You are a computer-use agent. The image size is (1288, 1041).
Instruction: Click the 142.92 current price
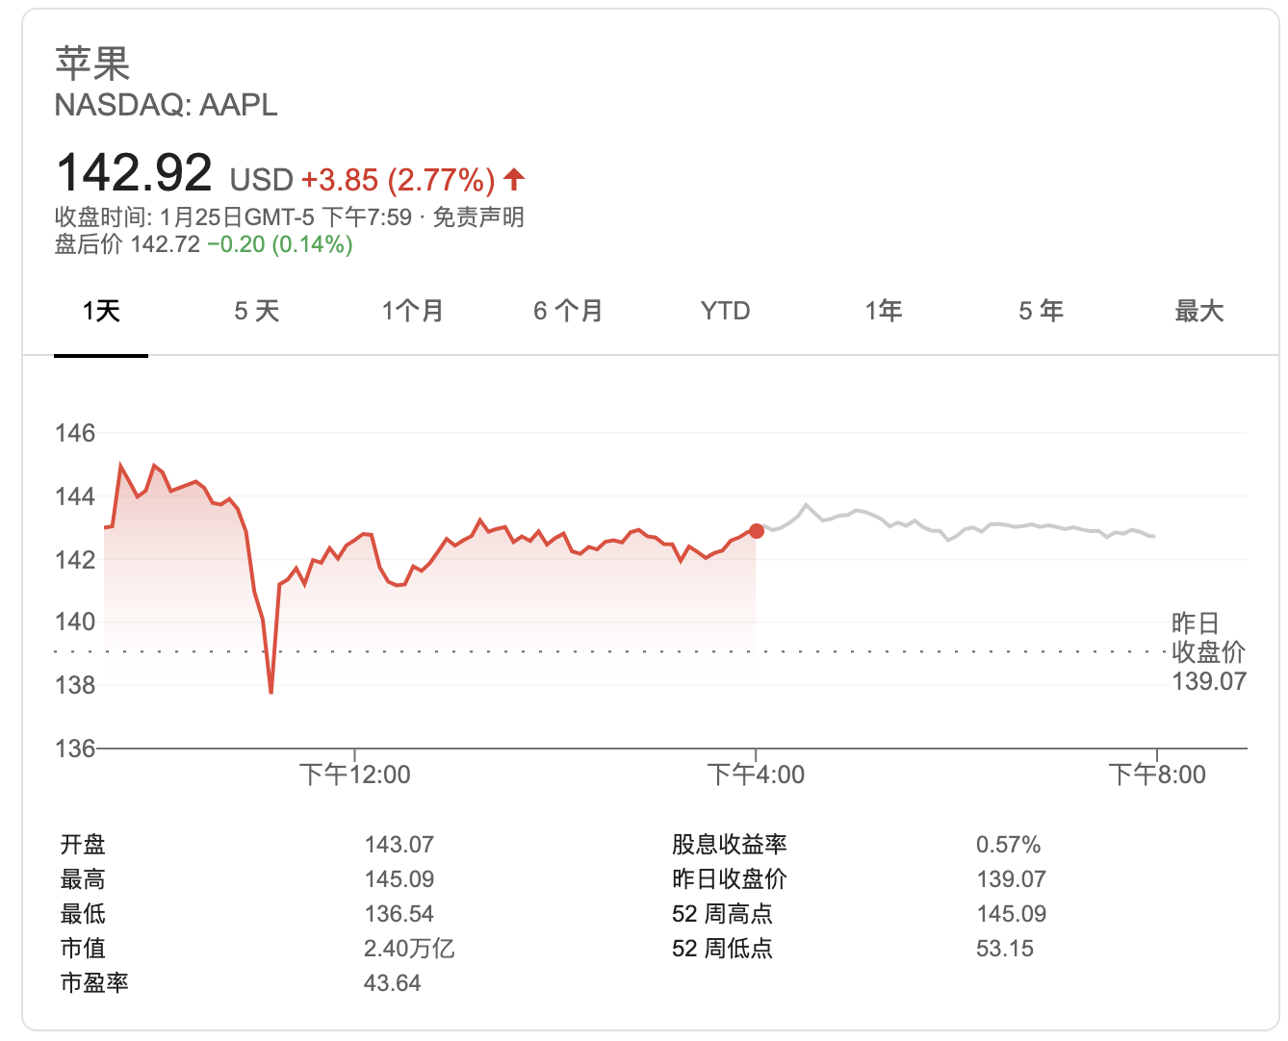click(134, 173)
